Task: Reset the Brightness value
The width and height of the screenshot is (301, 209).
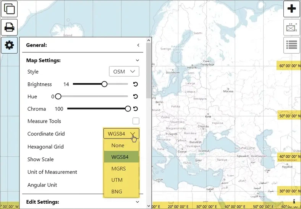Action: pyautogui.click(x=136, y=84)
